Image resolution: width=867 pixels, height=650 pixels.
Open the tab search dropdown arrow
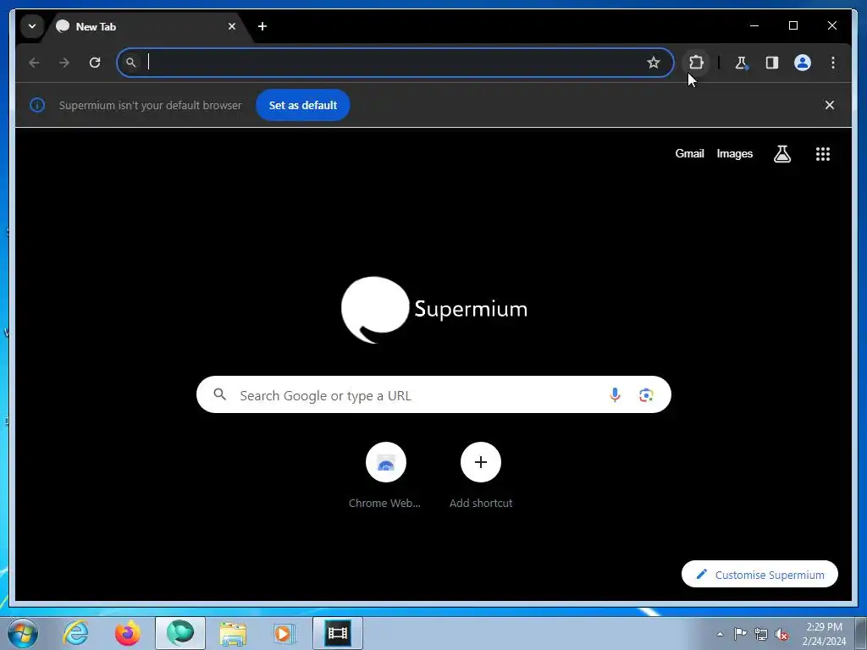(32, 26)
